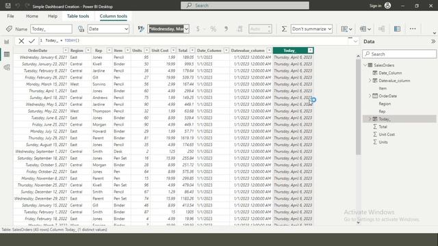This screenshot has height=246, width=438.
Task: Open the File menu
Action: 11,16
